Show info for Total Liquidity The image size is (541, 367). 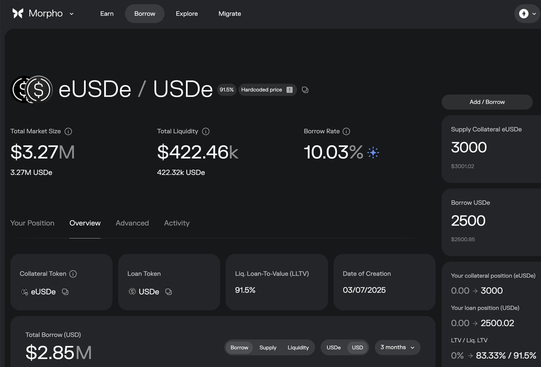[206, 131]
